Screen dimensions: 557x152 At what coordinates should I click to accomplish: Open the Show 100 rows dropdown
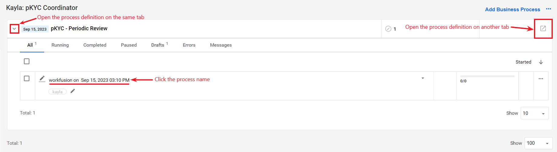click(539, 143)
